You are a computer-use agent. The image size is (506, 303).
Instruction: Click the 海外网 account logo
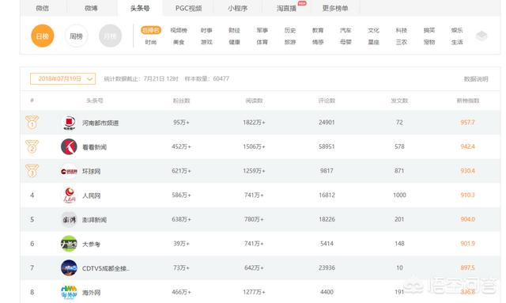pyautogui.click(x=69, y=293)
